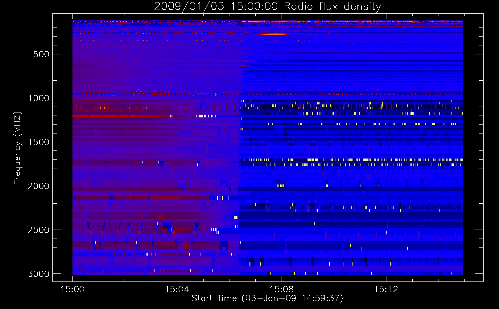The width and height of the screenshot is (499, 309).
Task: Click the plot title "2009/01/03 15:00:00 Radio flux density"
Action: tap(267, 6)
